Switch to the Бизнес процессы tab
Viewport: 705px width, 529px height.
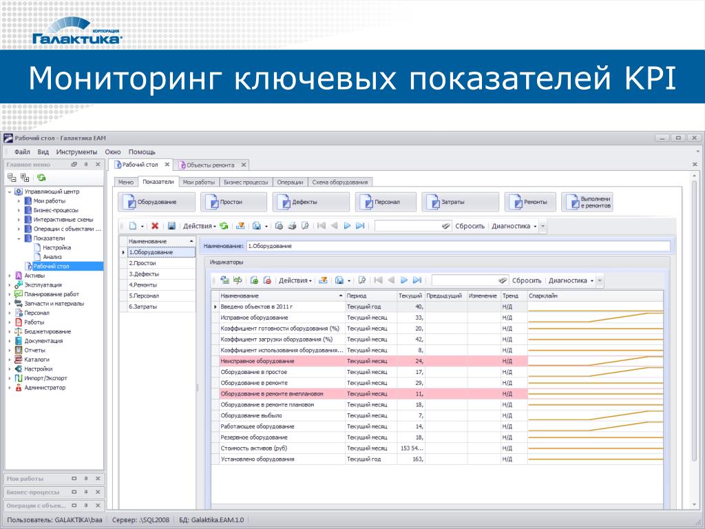coord(246,182)
